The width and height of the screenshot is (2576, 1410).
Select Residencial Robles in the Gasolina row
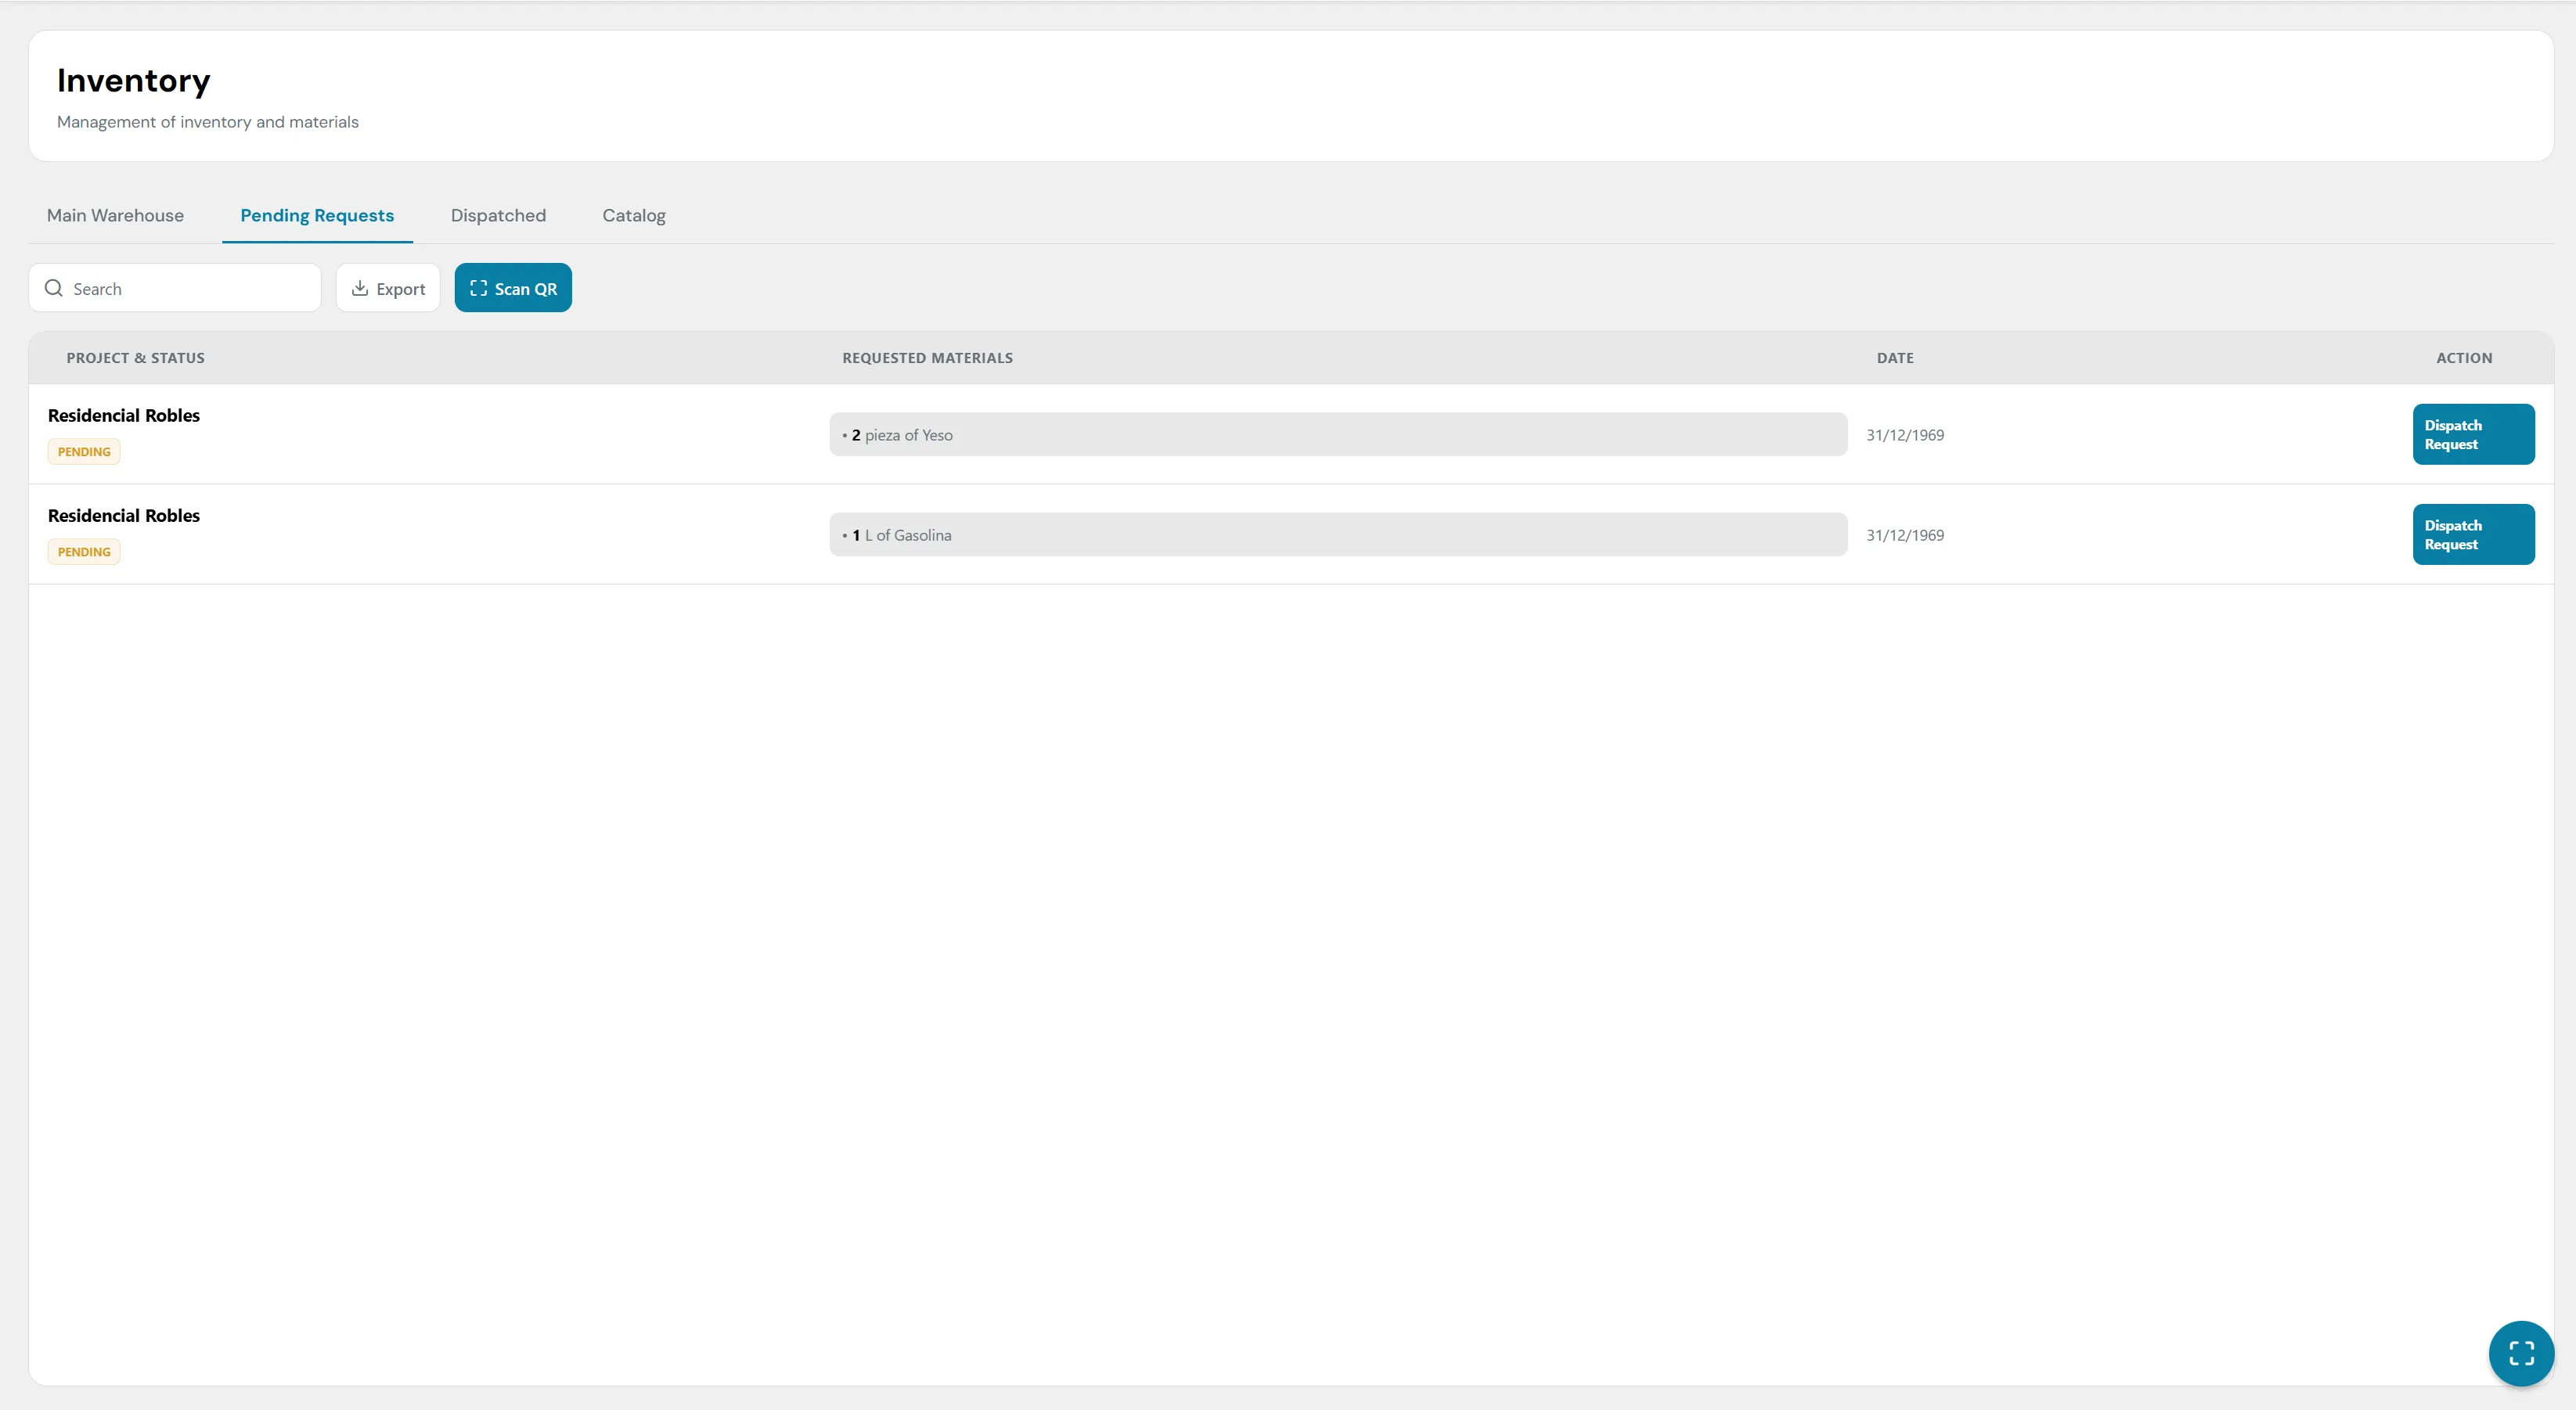pos(124,515)
